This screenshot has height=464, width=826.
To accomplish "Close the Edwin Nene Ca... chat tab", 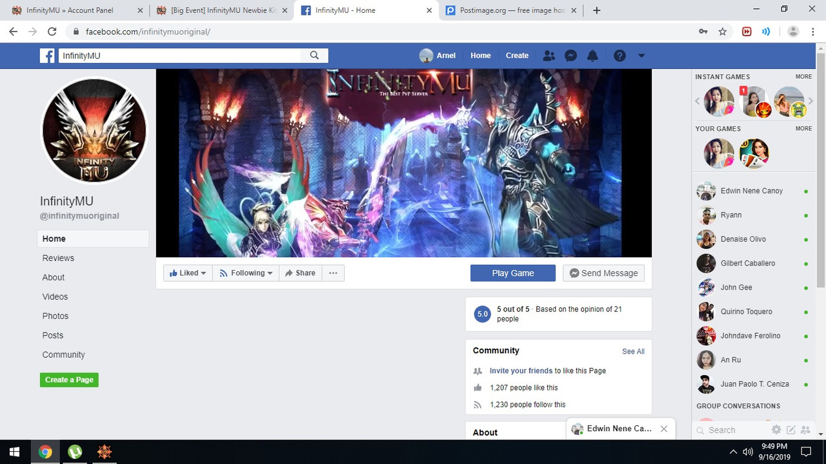I will (x=664, y=429).
